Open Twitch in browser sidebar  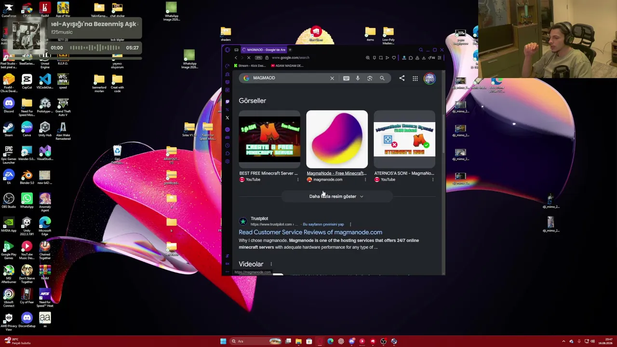pyautogui.click(x=228, y=102)
